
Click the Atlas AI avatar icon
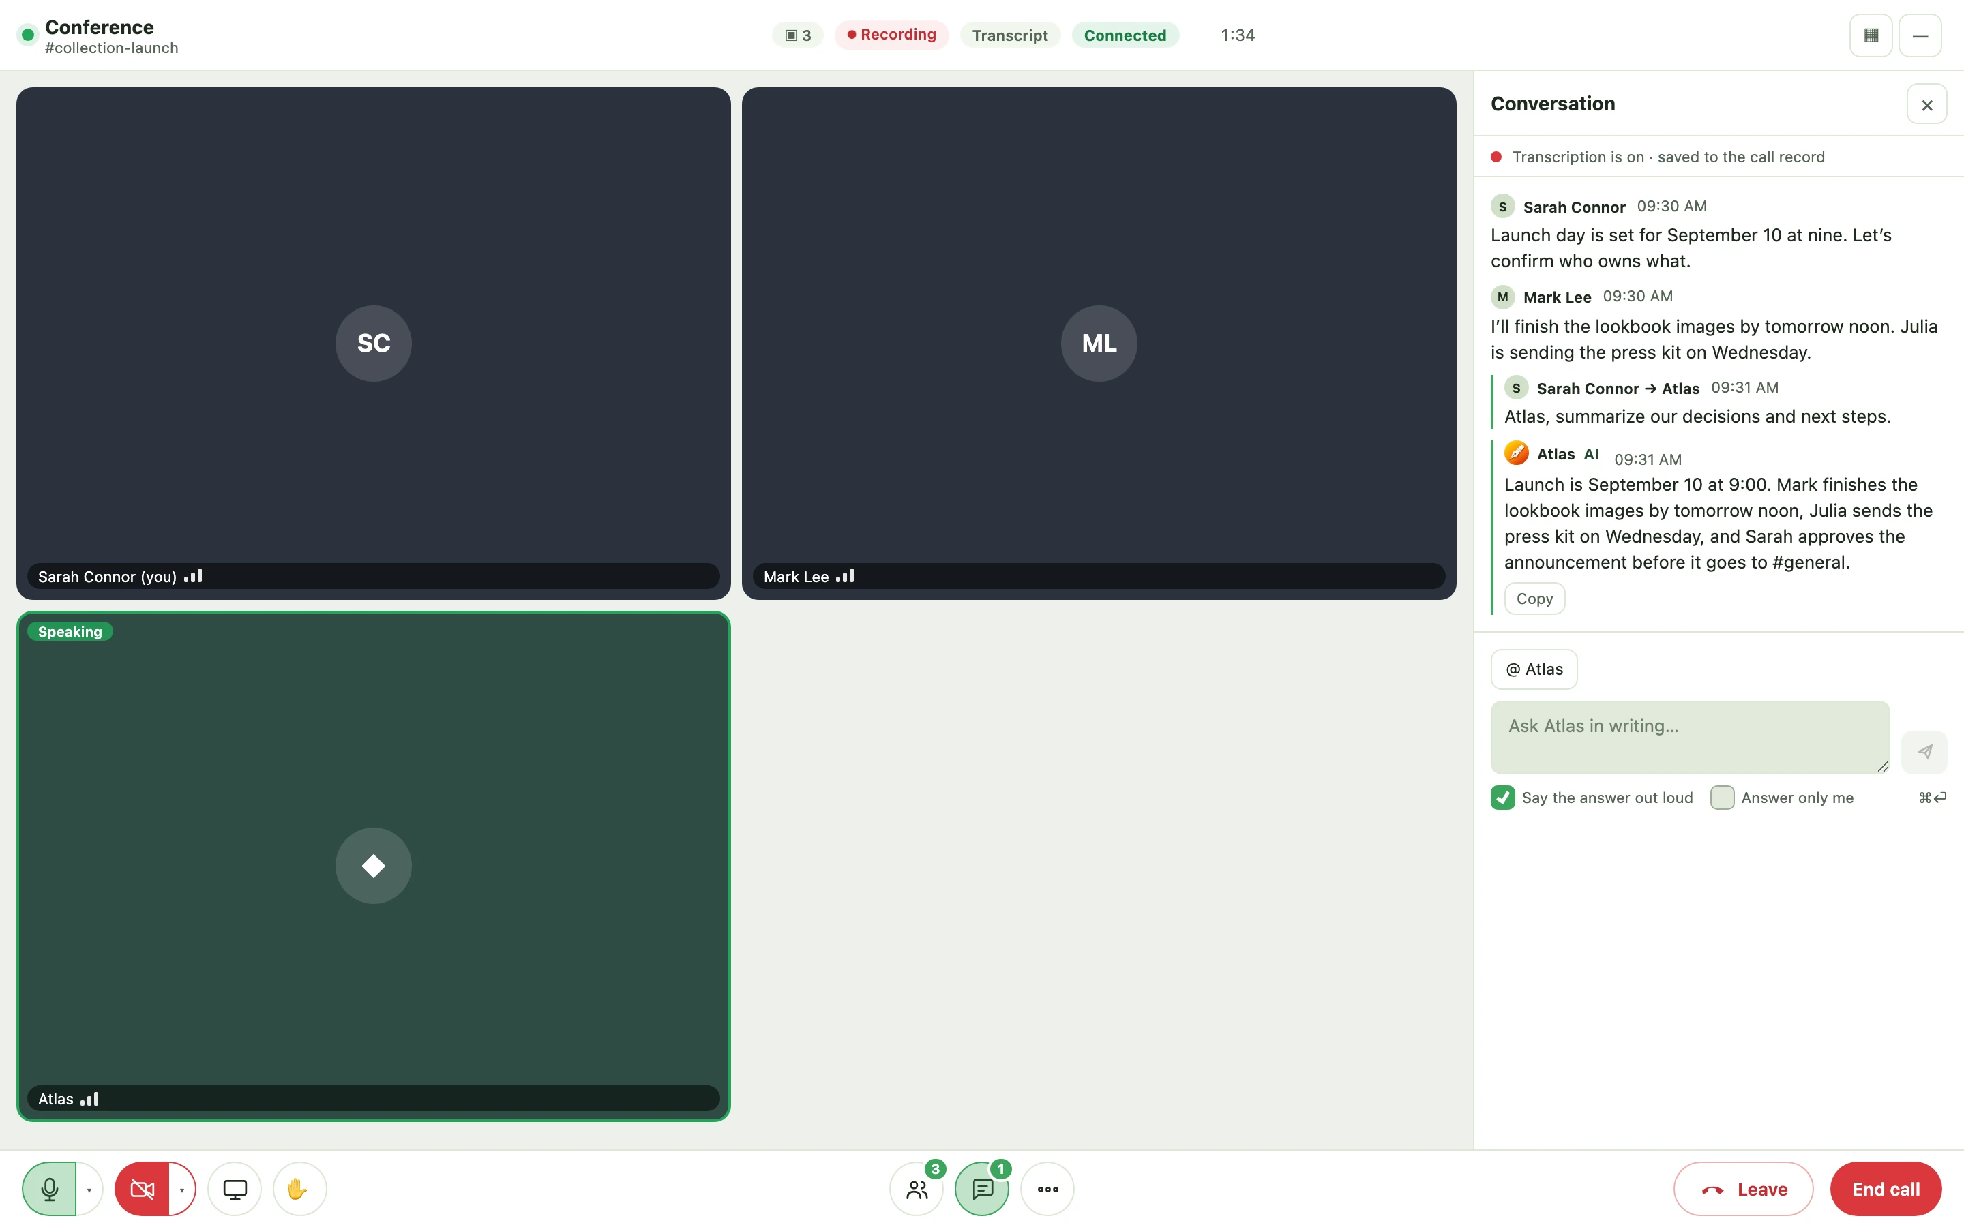1516,453
